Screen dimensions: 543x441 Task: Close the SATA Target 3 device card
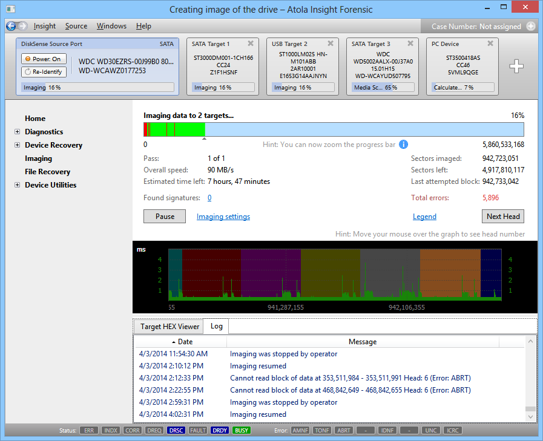(x=410, y=44)
